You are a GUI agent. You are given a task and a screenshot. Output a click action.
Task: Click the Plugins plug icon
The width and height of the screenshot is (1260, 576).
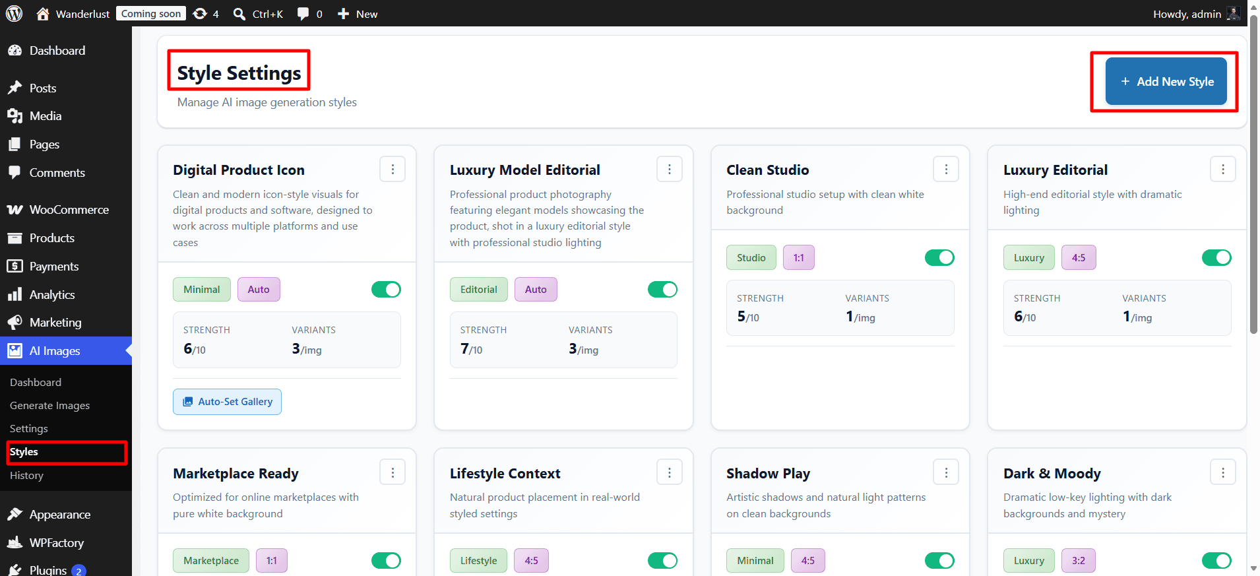click(15, 570)
